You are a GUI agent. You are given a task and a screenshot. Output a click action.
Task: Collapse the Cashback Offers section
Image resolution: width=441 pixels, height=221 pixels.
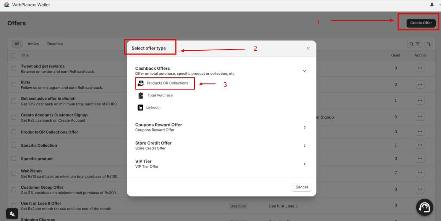coord(305,70)
